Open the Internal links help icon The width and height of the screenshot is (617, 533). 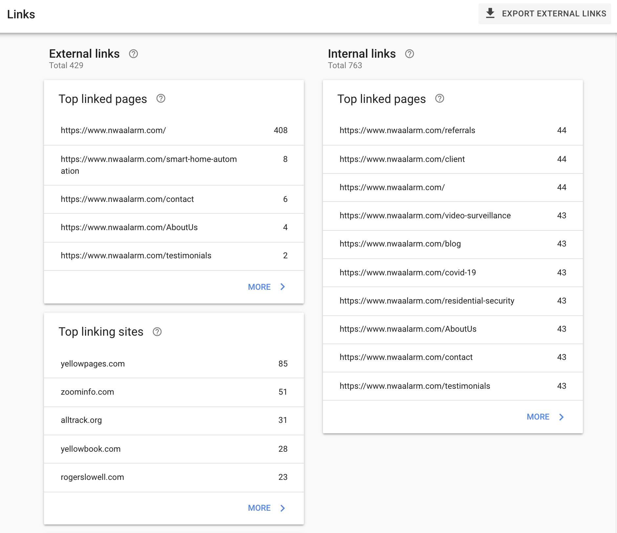(x=409, y=54)
